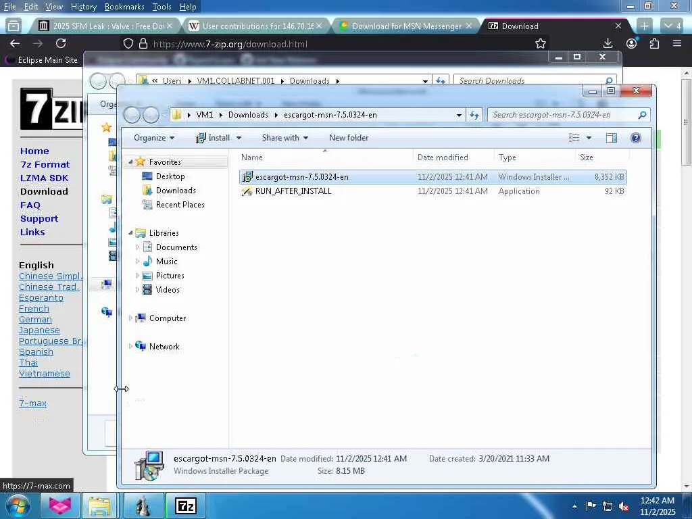Open the view options dropdown arrow

[589, 138]
